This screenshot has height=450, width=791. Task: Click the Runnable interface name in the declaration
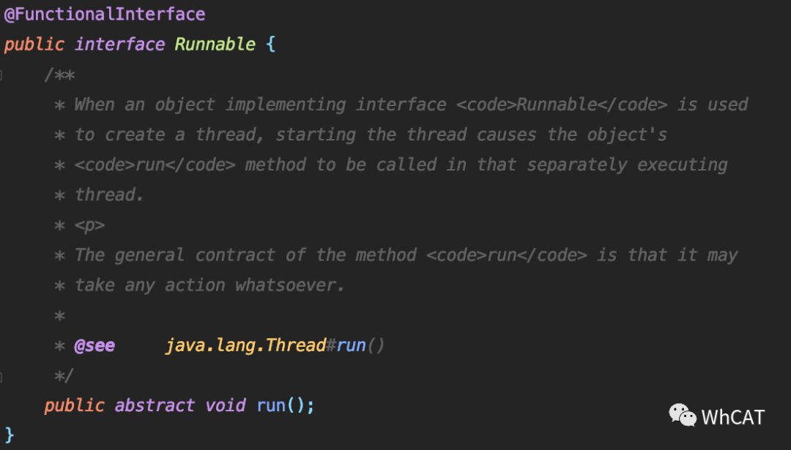click(215, 45)
